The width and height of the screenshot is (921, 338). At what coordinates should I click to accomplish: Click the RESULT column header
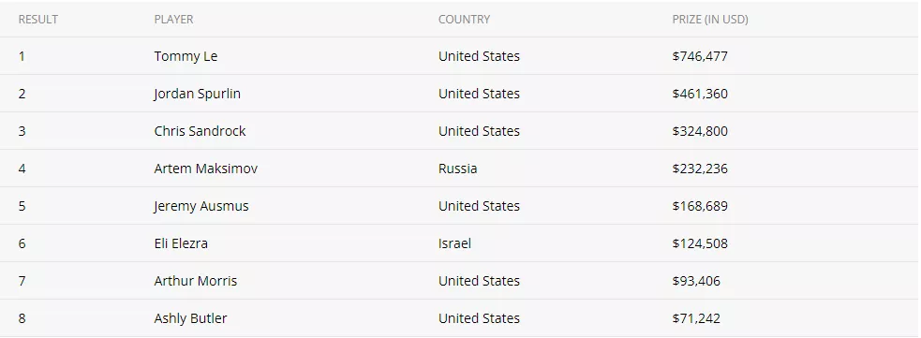[38, 20]
